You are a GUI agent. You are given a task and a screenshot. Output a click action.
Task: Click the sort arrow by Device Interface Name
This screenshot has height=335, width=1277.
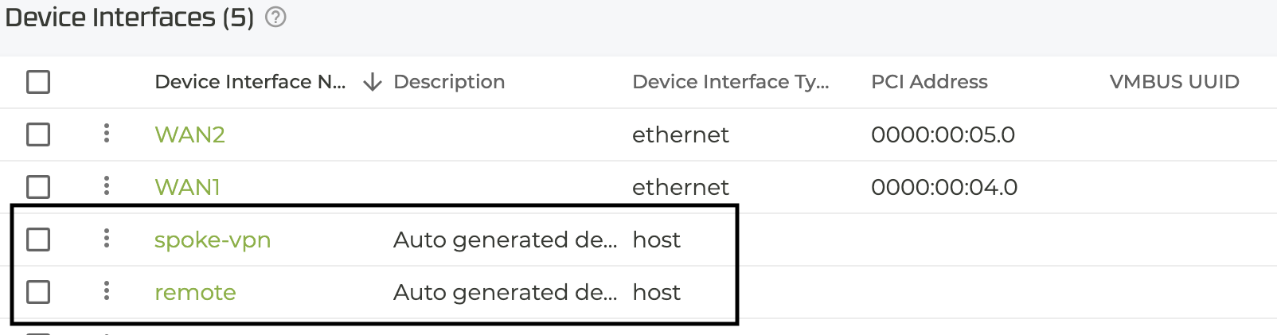(373, 82)
